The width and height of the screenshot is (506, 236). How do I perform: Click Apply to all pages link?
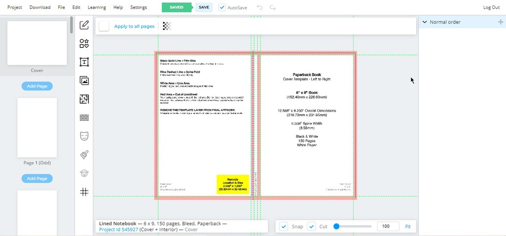(134, 26)
